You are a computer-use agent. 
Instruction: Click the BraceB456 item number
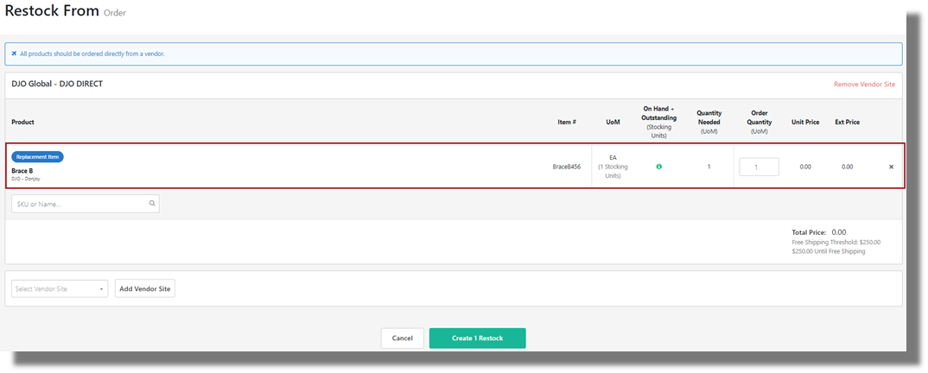coord(567,167)
